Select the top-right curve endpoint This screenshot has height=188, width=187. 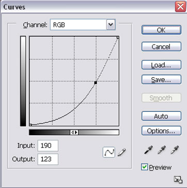point(118,37)
